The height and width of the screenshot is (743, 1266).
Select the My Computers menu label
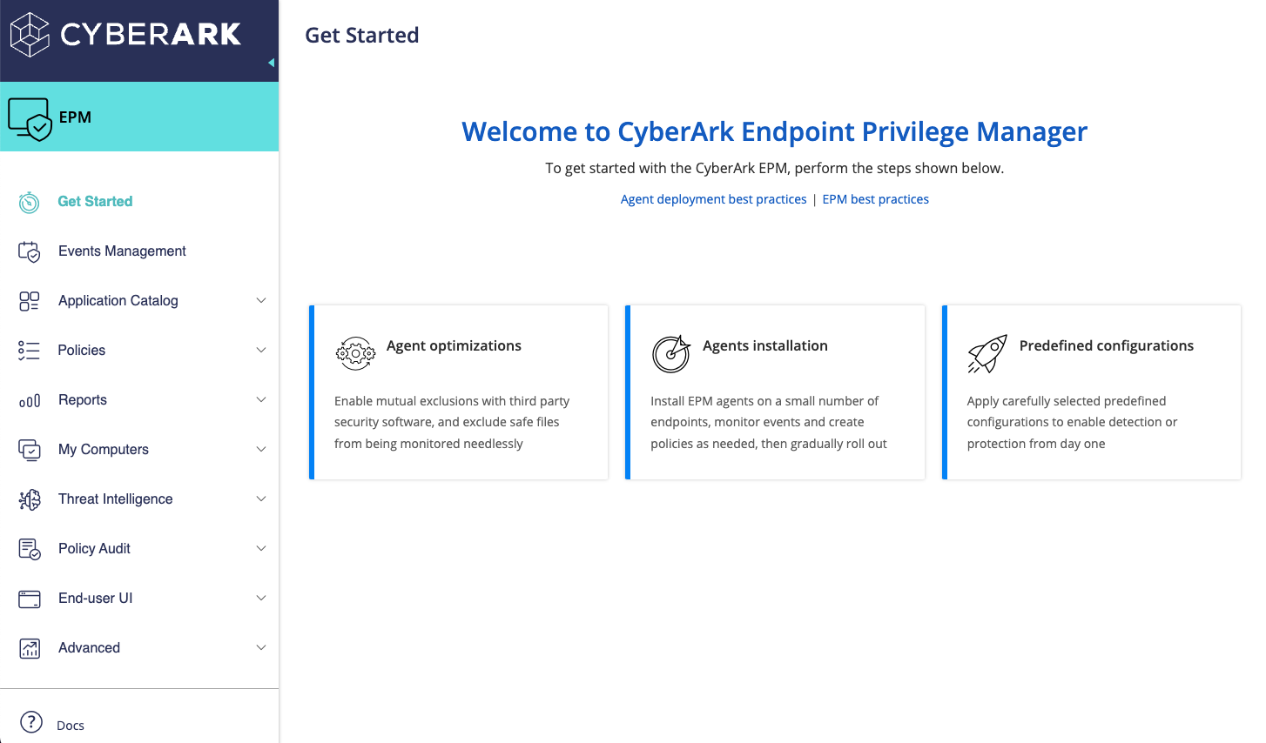(104, 449)
